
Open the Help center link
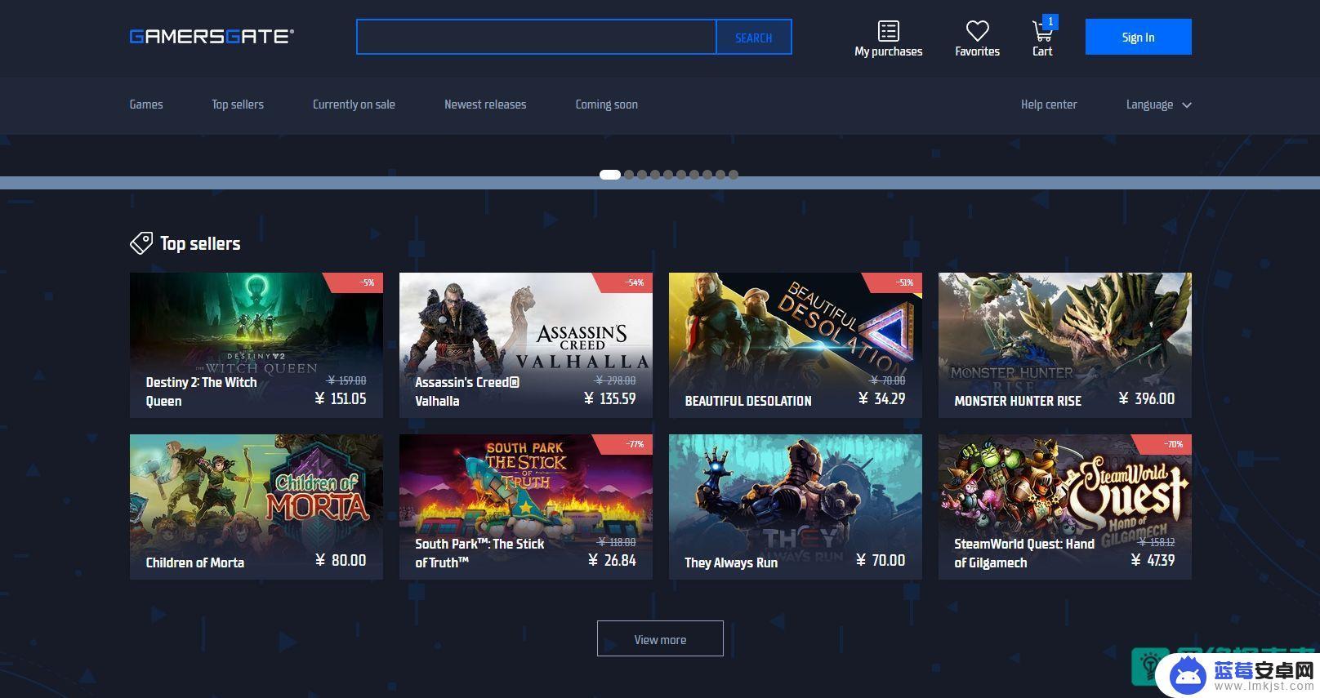point(1049,104)
